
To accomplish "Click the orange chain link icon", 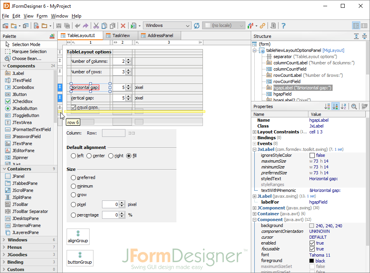I will coord(263,26).
